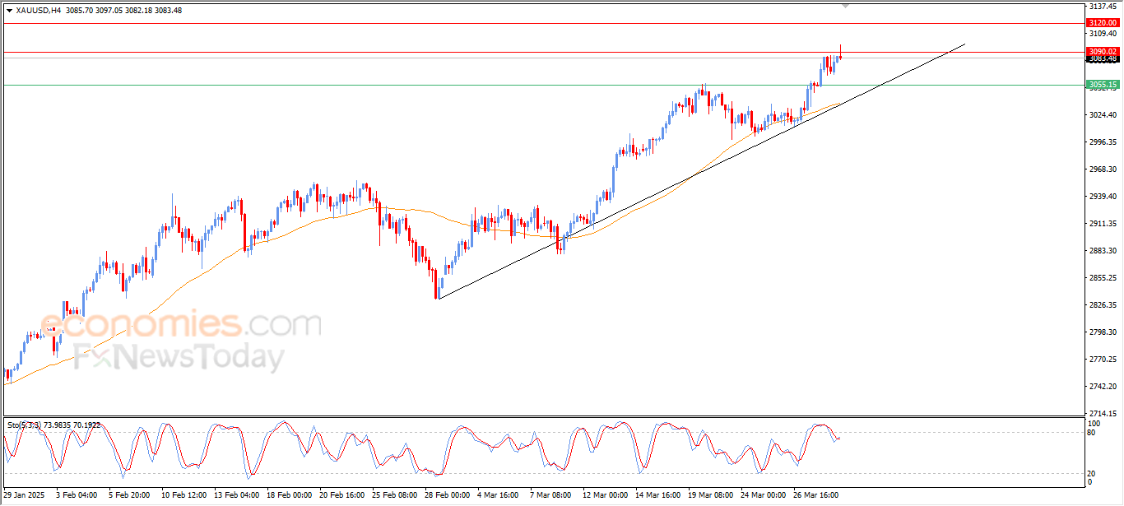Click the 2968.30 price axis label

coord(1102,169)
